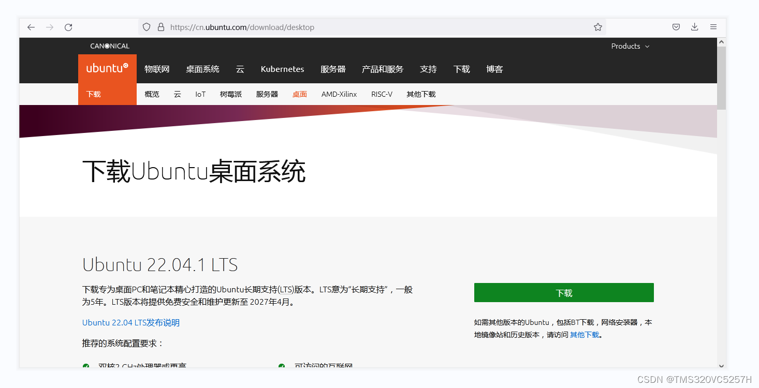Click the 推荐的系统配置要求 text
Viewport: 759px width, 388px height.
pos(123,343)
